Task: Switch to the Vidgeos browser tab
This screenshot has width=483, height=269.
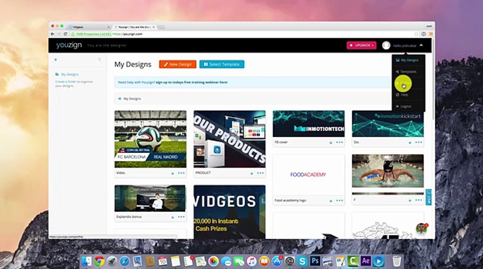Action: click(x=88, y=27)
